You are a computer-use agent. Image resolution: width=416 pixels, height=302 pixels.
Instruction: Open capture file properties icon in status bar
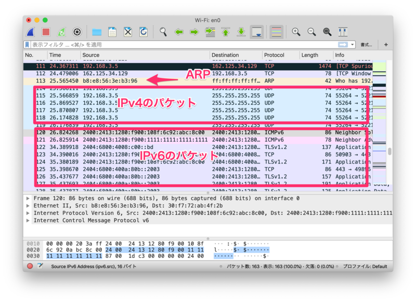(40, 266)
